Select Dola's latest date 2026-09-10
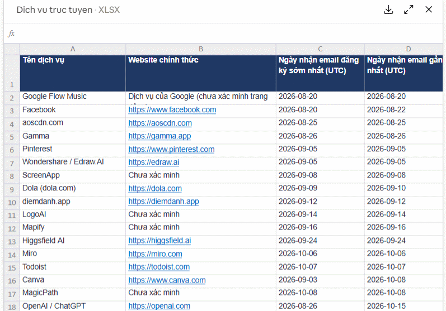446x311 pixels. (404, 189)
